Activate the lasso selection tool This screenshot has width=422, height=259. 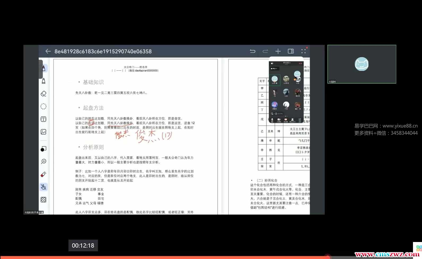pos(44,107)
